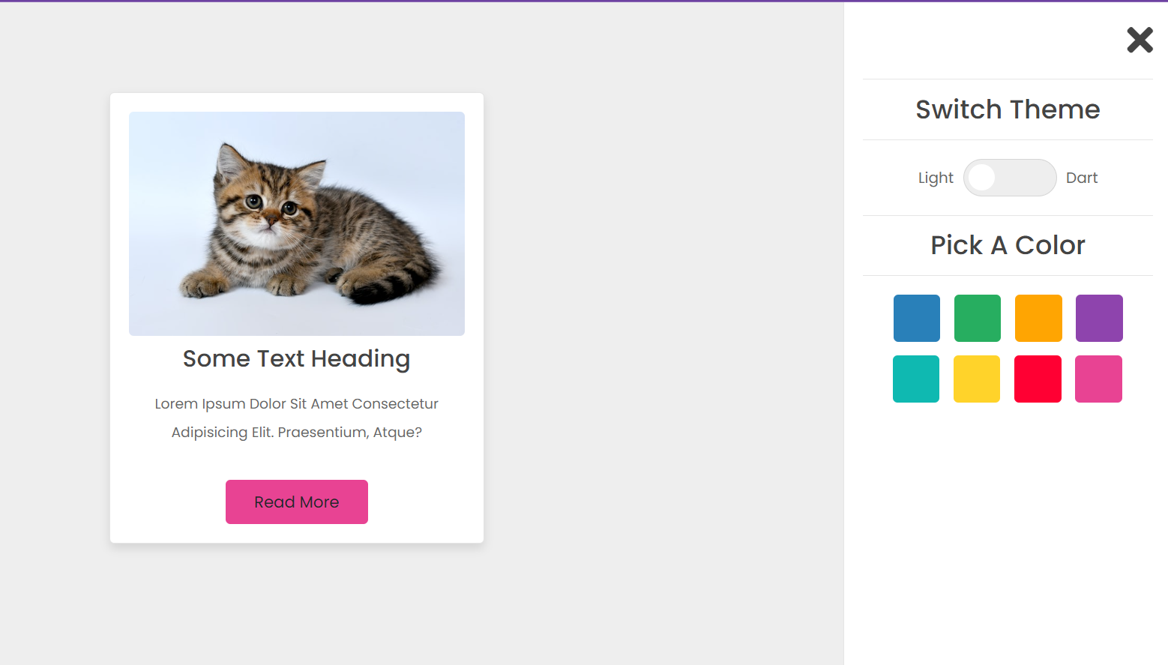Click the kitten image in the card
1168x665 pixels.
pyautogui.click(x=297, y=223)
